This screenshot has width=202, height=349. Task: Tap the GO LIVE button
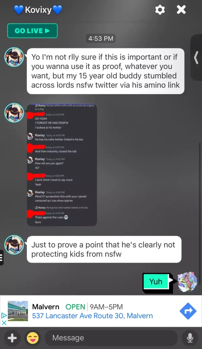32,31
